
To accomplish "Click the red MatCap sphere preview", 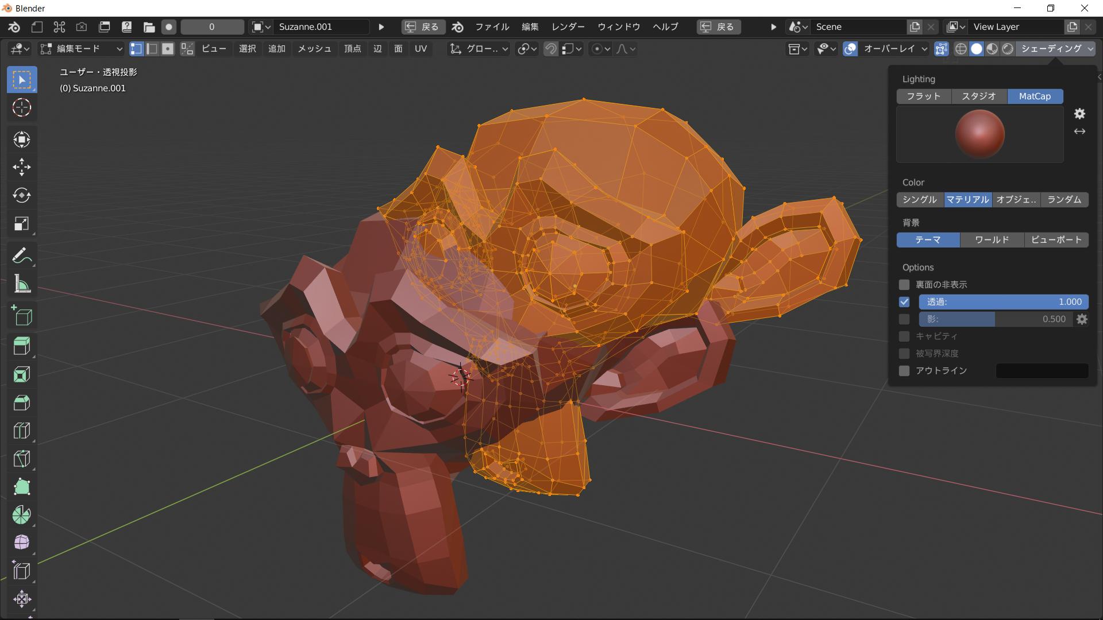I will pyautogui.click(x=979, y=134).
